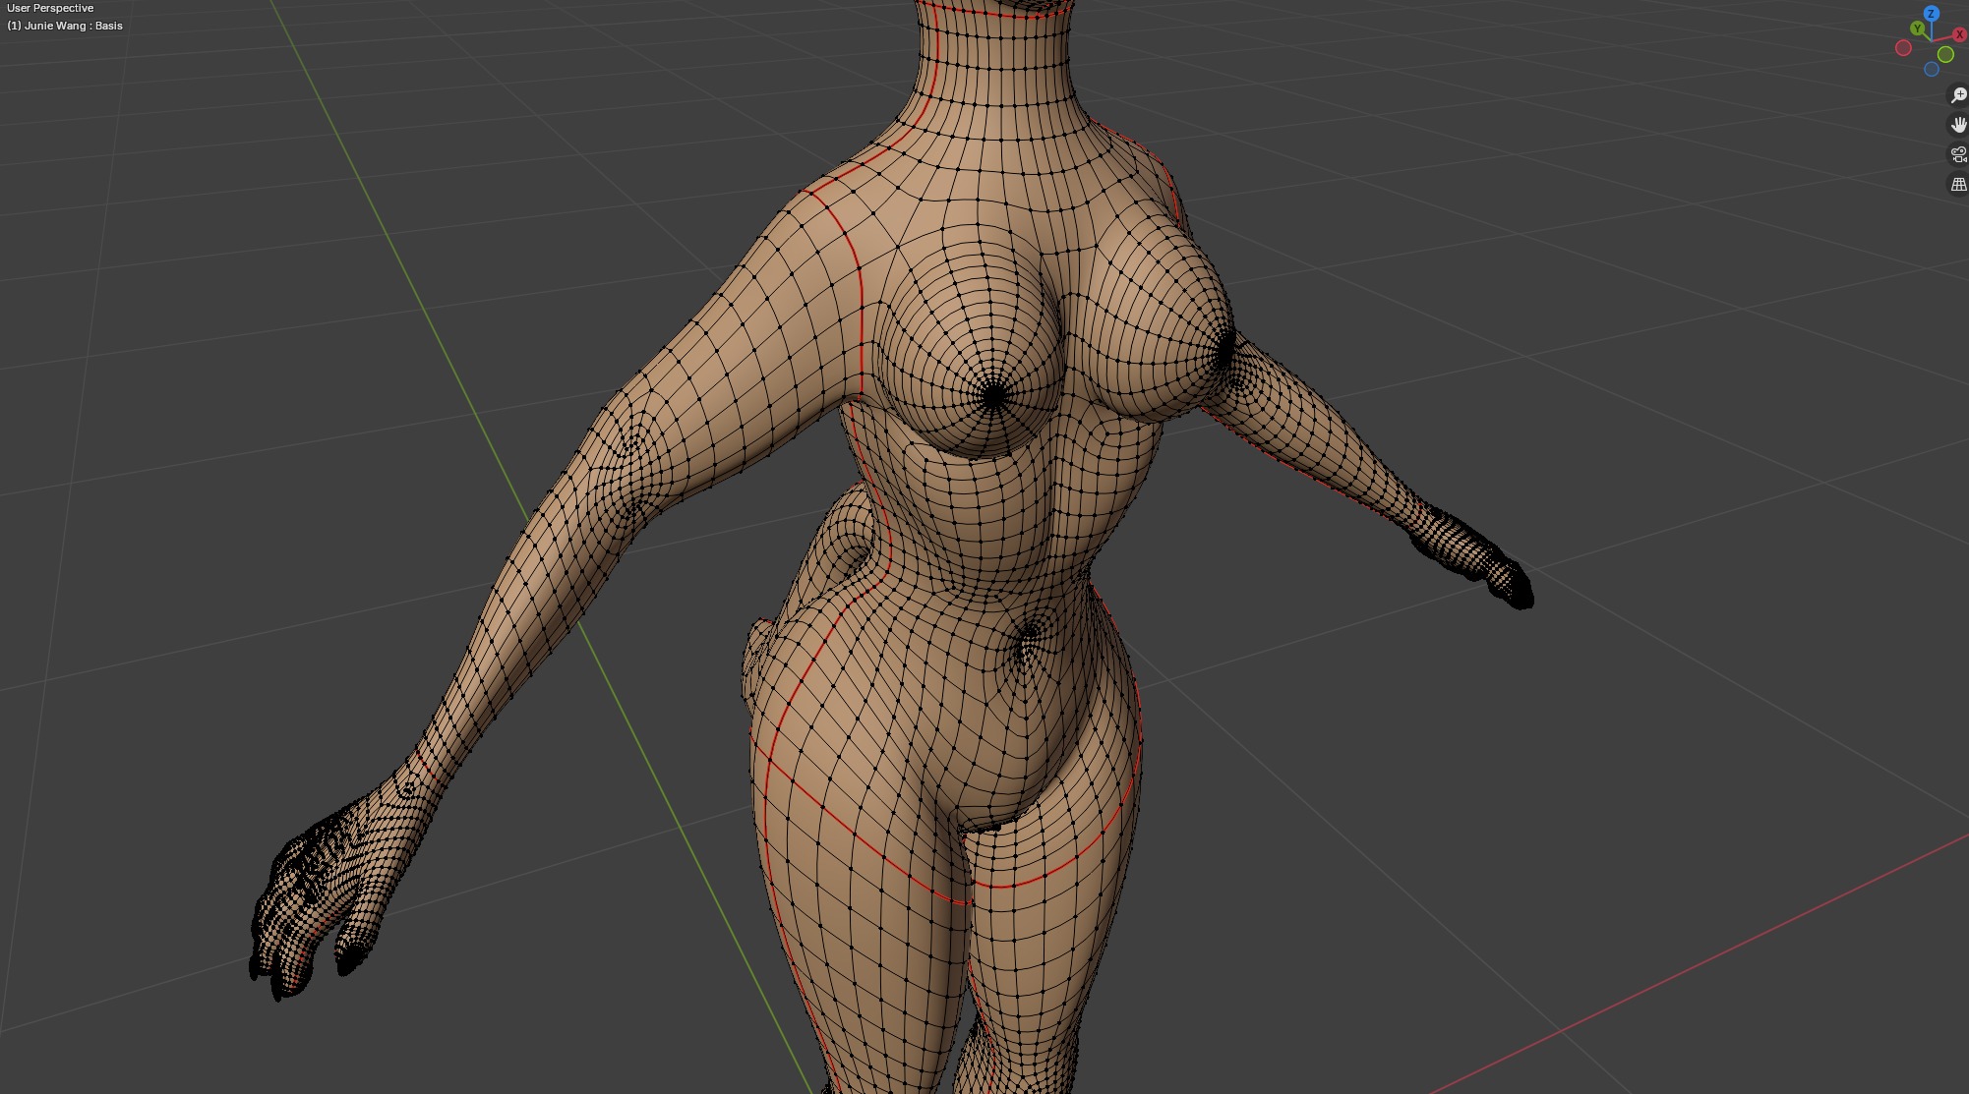The height and width of the screenshot is (1094, 1969).
Task: Toggle the camera view icon
Action: point(1959,154)
